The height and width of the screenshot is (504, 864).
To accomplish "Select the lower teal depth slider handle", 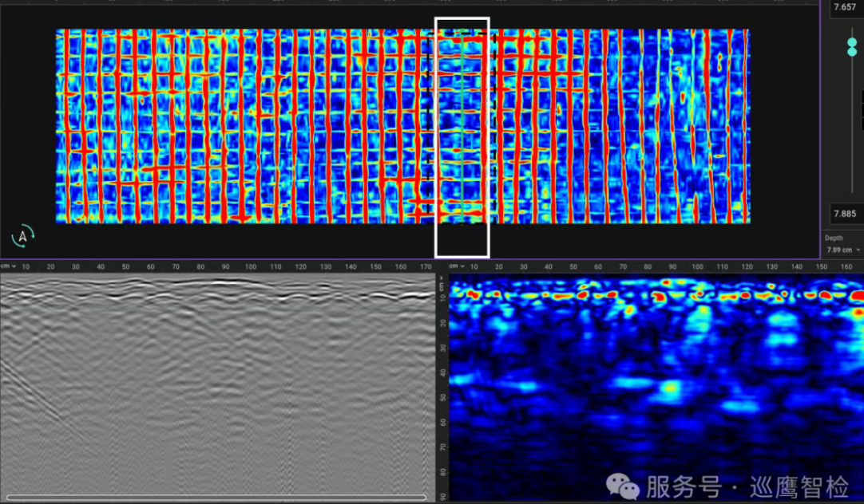I will click(852, 53).
